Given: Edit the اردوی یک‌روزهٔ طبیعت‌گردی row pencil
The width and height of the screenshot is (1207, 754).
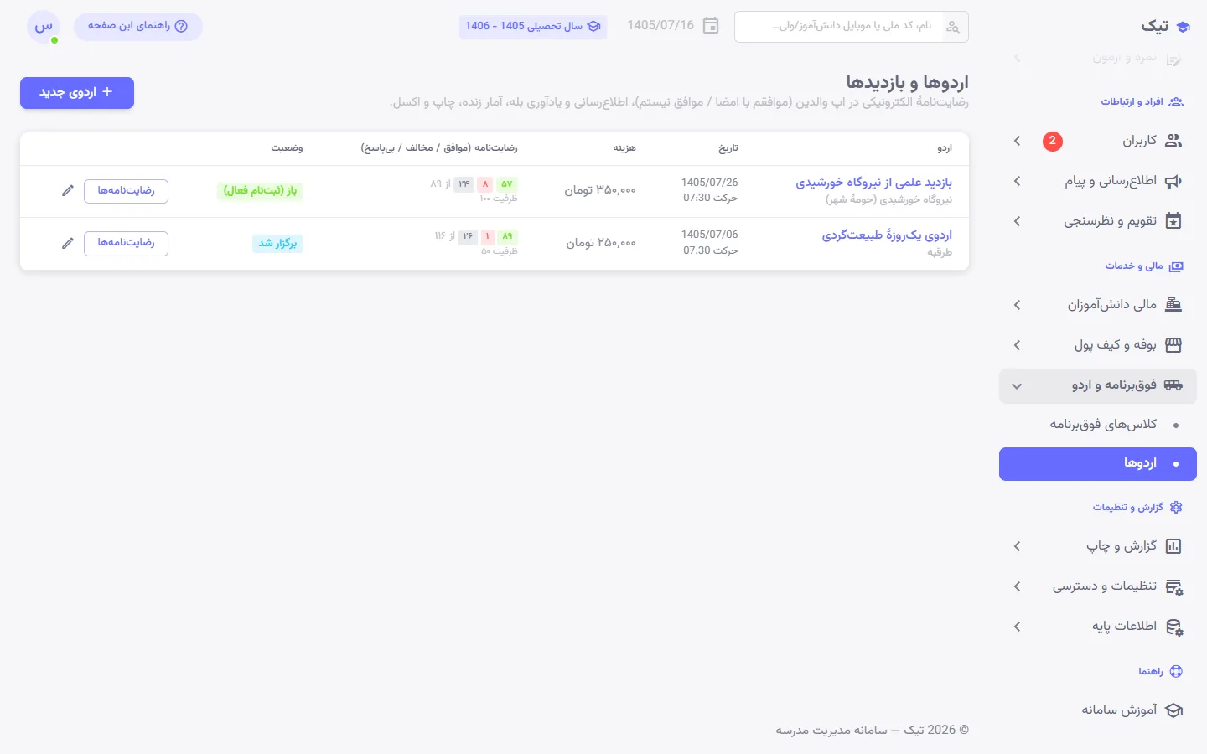Looking at the screenshot, I should click(x=68, y=243).
